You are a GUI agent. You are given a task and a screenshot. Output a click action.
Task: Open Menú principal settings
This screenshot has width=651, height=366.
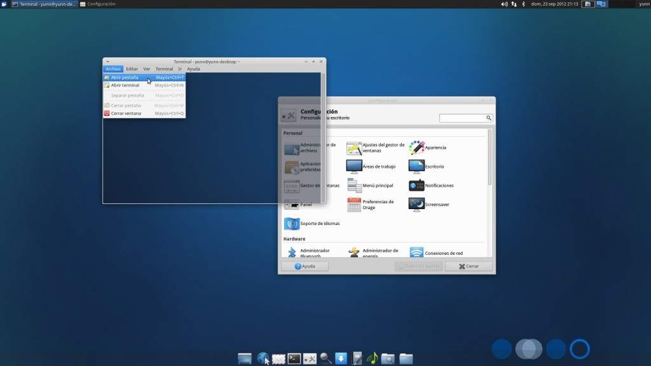pos(370,186)
